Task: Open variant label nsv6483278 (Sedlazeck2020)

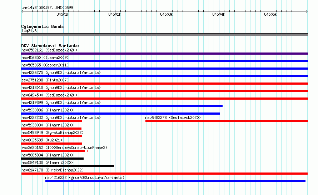Action: pyautogui.click(x=173, y=117)
